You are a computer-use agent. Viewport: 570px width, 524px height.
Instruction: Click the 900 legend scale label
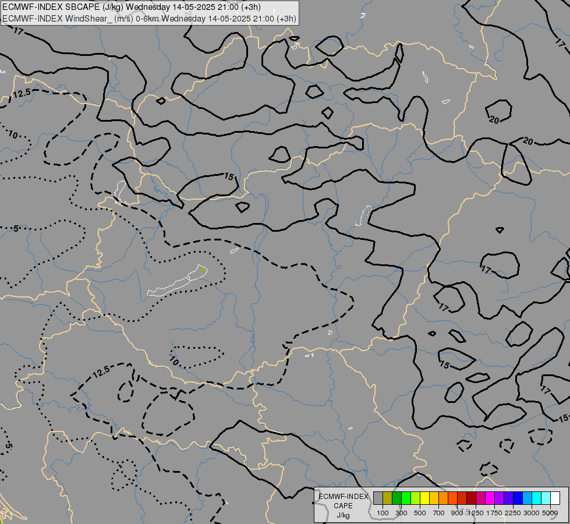click(x=457, y=513)
